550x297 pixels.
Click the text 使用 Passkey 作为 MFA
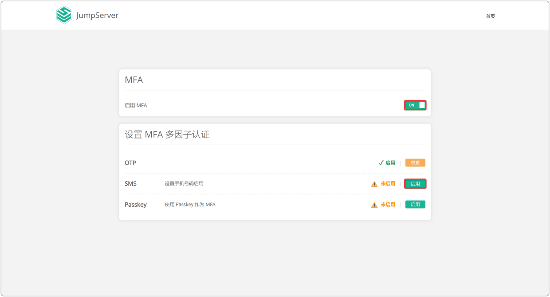[x=190, y=205]
